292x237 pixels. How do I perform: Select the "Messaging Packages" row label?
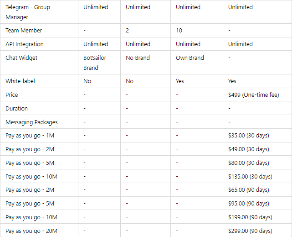[31, 122]
